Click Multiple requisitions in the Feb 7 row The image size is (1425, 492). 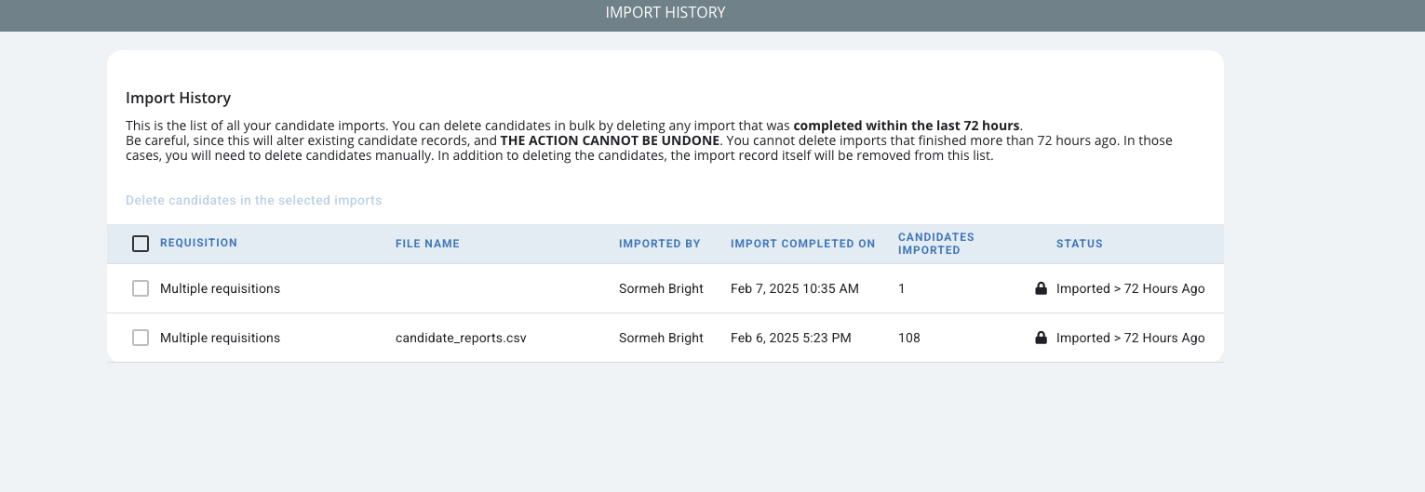coord(220,288)
